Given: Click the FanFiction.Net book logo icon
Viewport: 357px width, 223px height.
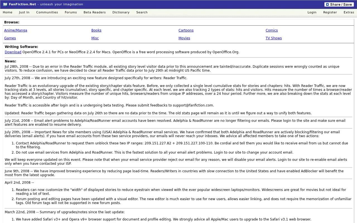Looking at the screenshot, I should point(5,4).
